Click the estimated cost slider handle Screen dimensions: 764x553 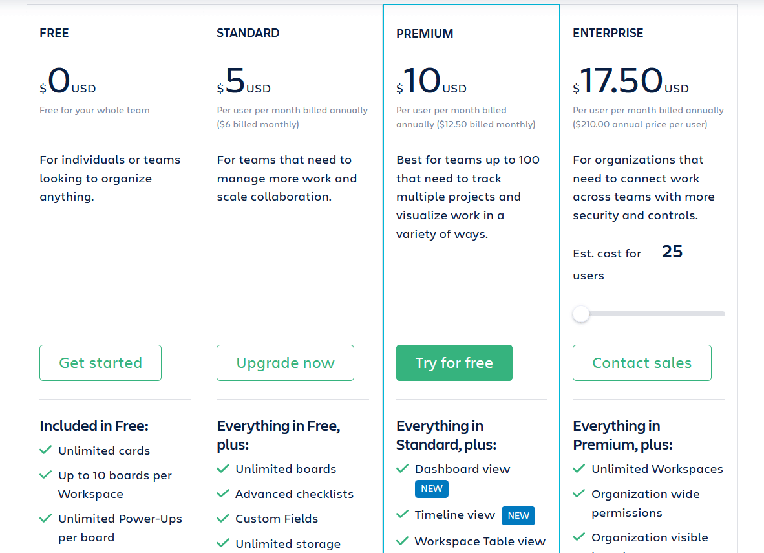[580, 313]
